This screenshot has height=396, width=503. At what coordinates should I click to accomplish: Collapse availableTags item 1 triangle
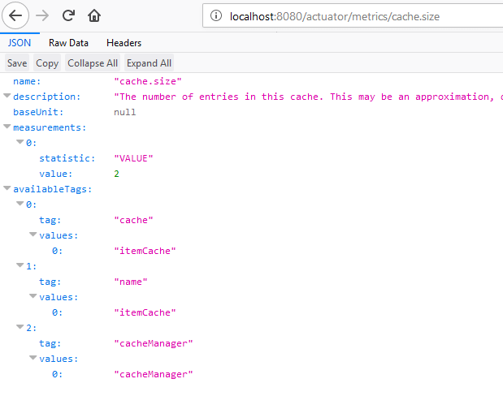pyautogui.click(x=20, y=266)
